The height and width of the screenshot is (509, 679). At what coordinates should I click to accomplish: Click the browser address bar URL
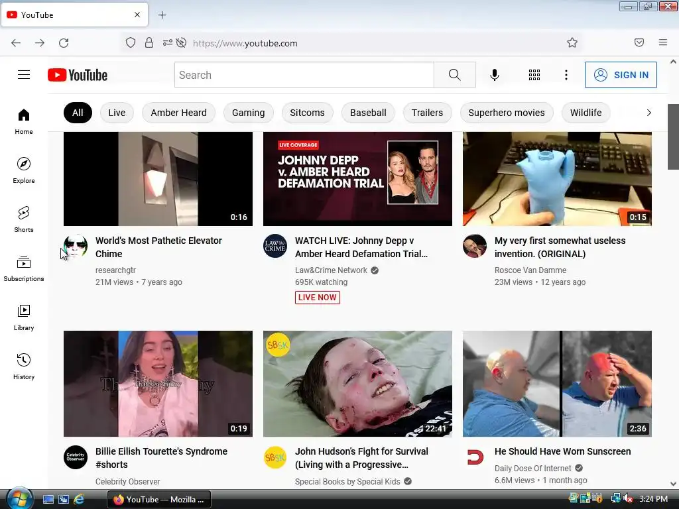click(x=245, y=43)
